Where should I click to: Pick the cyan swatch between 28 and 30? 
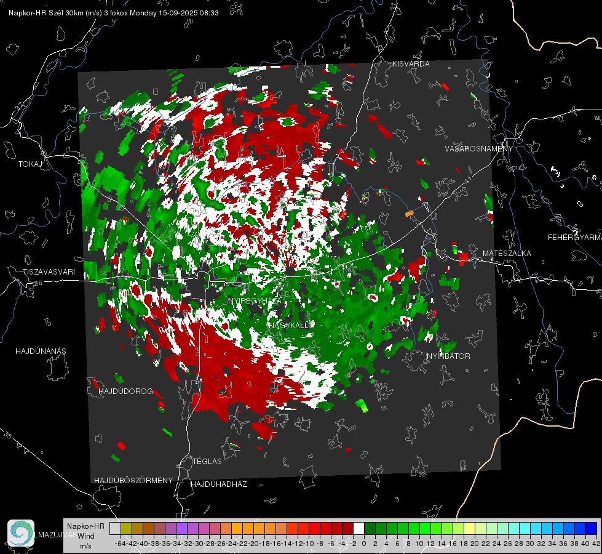click(525, 529)
